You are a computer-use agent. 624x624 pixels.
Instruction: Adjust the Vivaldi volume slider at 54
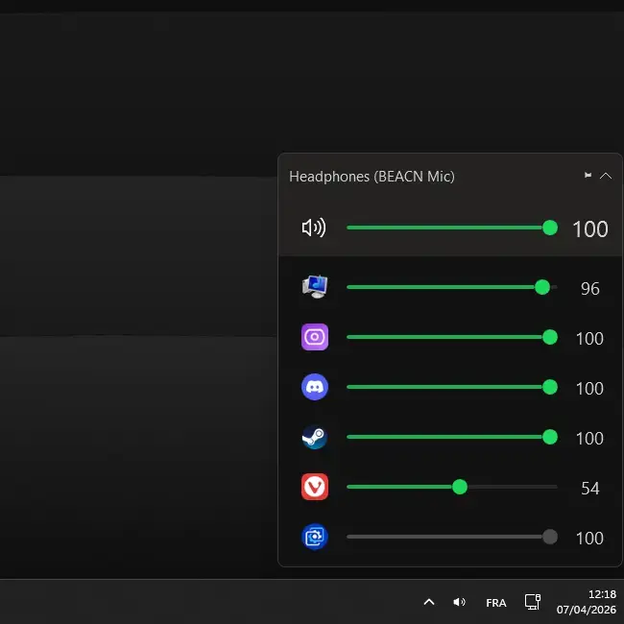pos(452,487)
